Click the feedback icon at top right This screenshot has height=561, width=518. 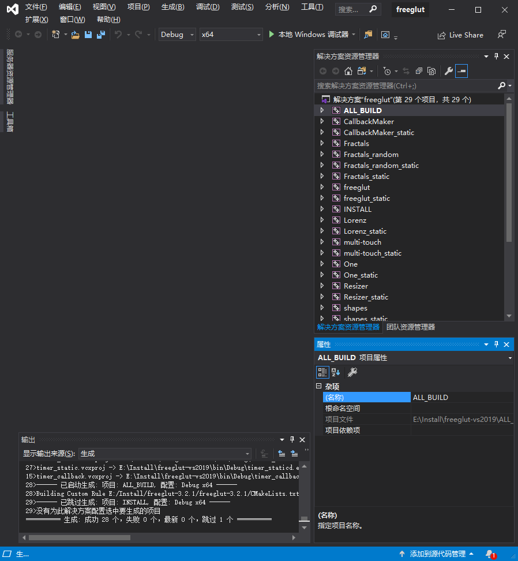coord(502,35)
